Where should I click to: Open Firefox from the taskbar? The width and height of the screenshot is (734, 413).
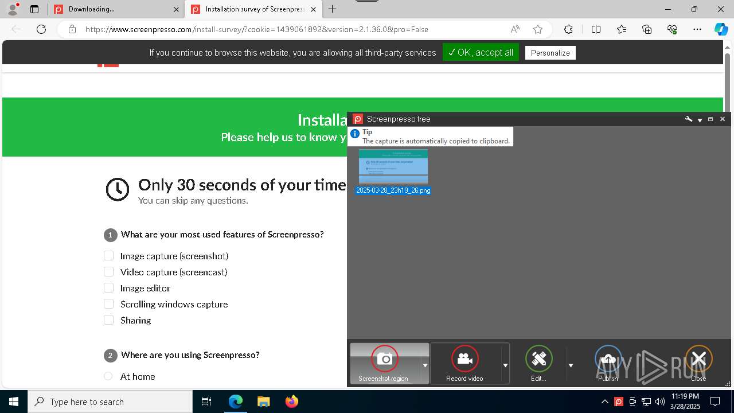click(x=291, y=402)
